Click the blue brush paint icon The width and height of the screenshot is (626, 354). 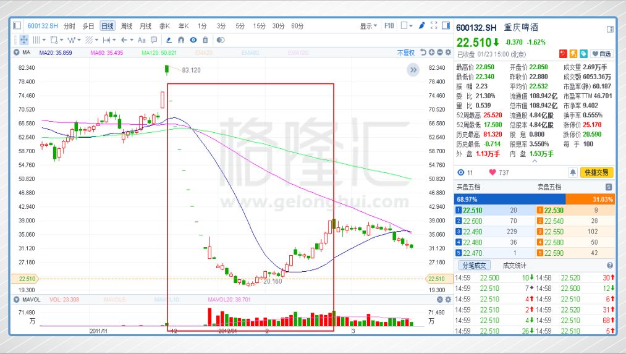click(x=421, y=25)
